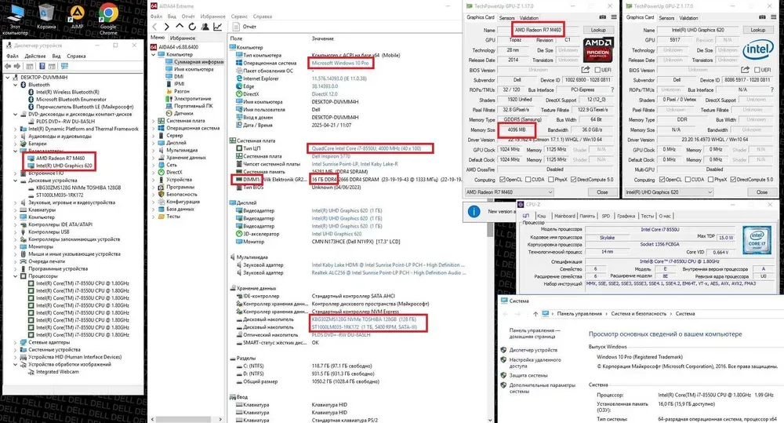Open AMD Radeon R7 M460 GPU selector dropdown
Screen dimensions: 784x423
(509, 192)
